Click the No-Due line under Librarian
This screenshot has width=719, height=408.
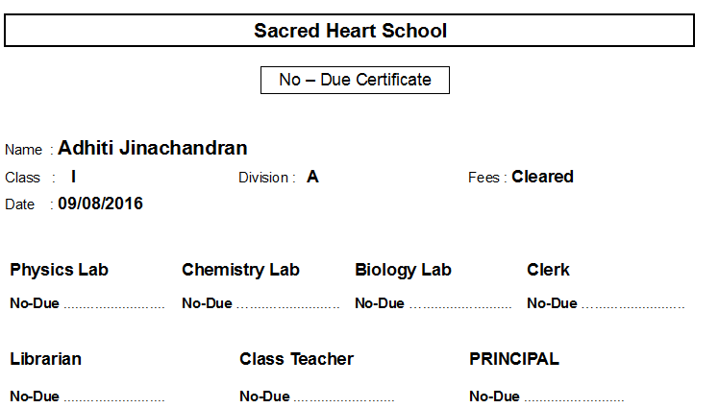coord(87,396)
